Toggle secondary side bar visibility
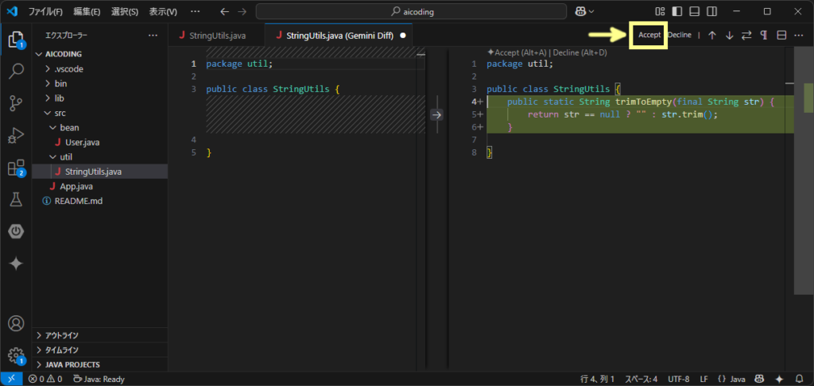Screen dimensions: 814x386 [x=712, y=11]
